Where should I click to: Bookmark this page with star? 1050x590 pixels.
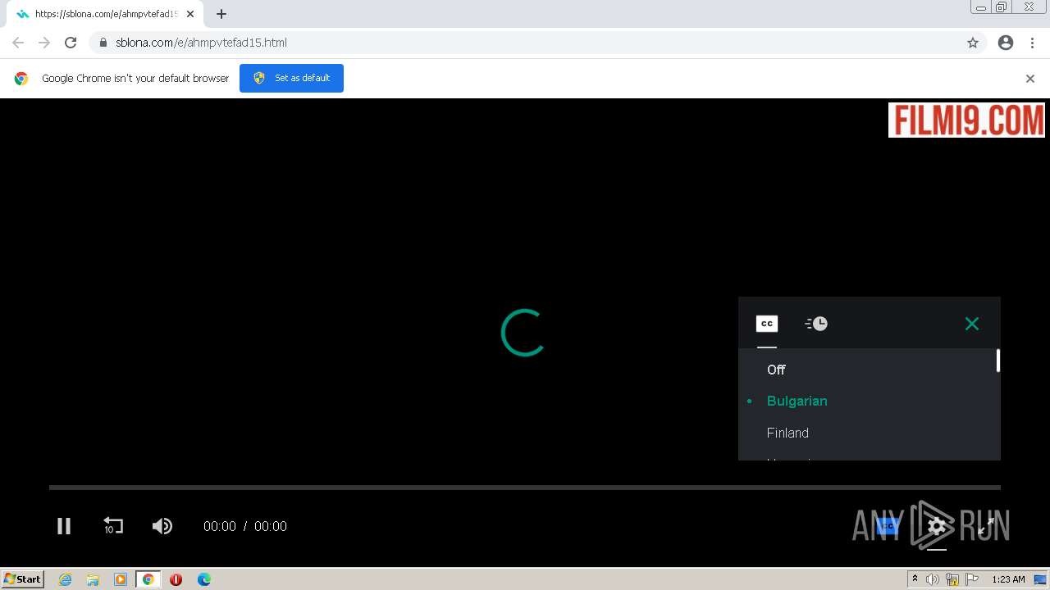point(973,43)
